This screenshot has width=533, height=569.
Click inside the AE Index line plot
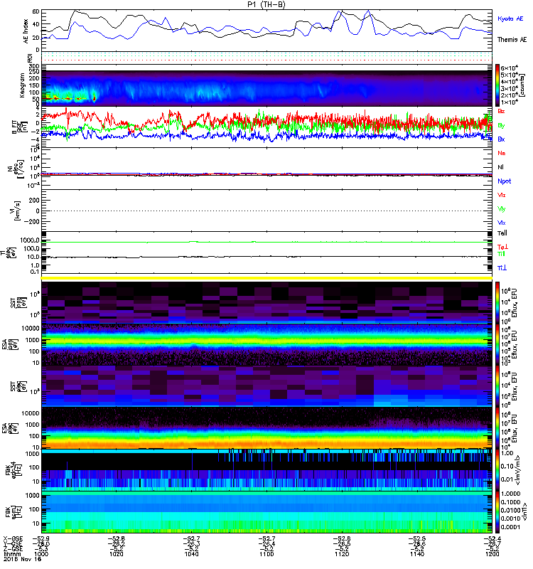pos(267,31)
